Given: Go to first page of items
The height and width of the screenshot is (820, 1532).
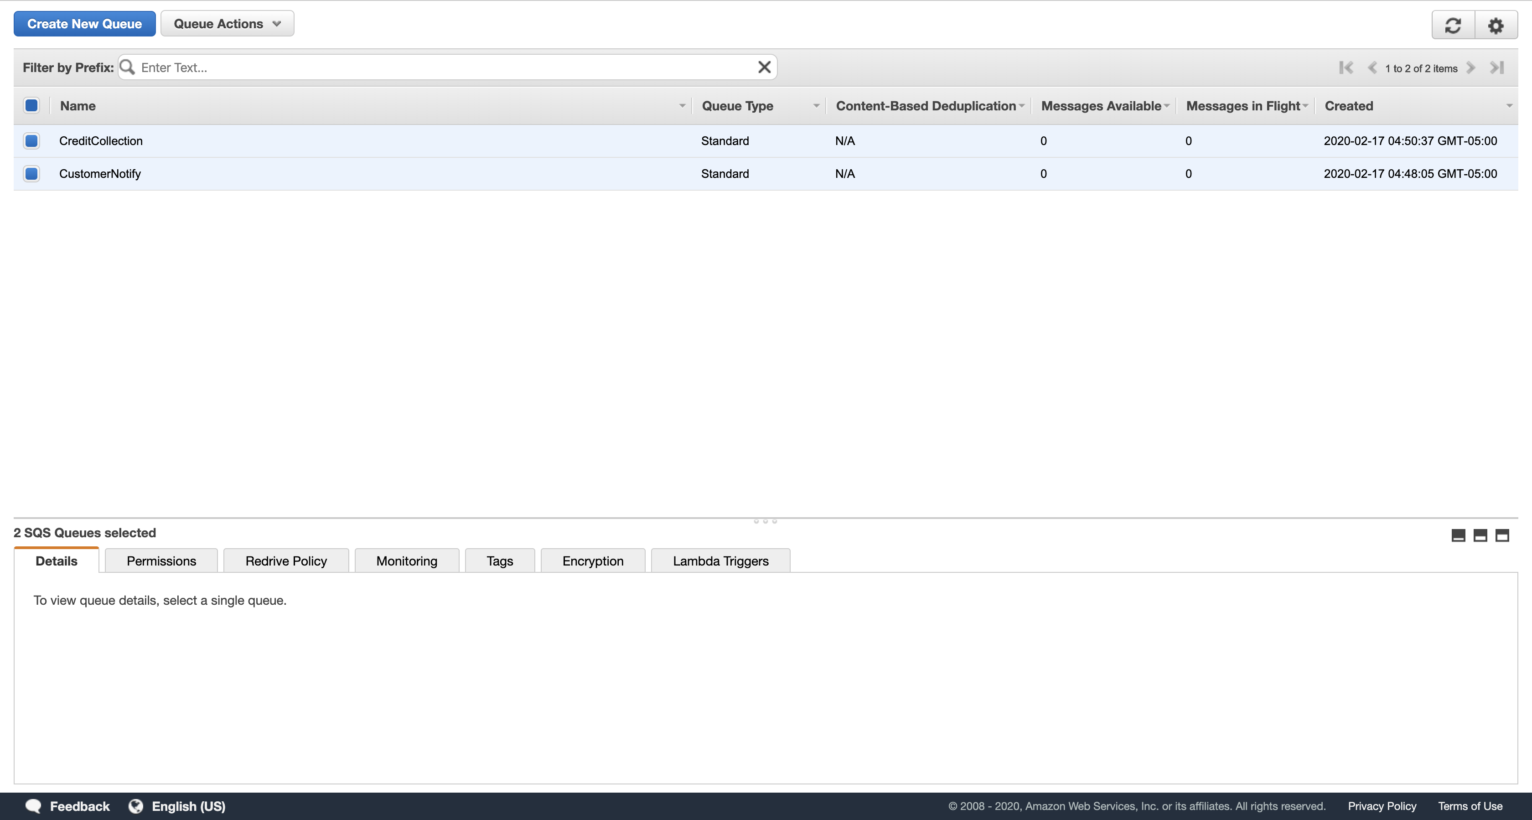Looking at the screenshot, I should click(1346, 68).
